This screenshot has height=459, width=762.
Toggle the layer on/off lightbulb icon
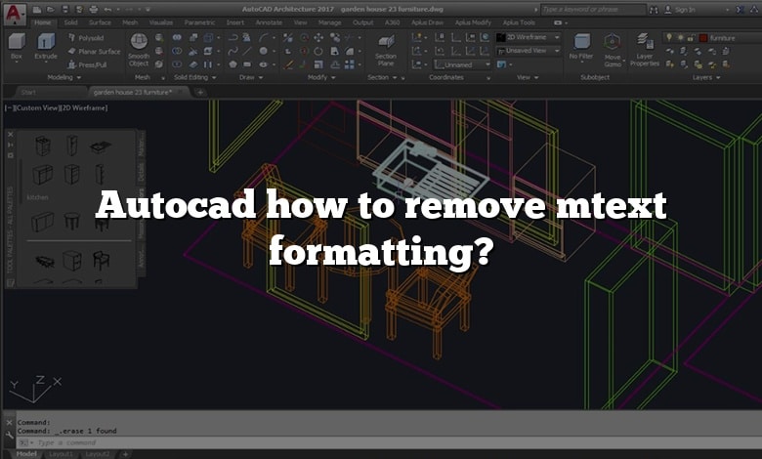click(668, 37)
